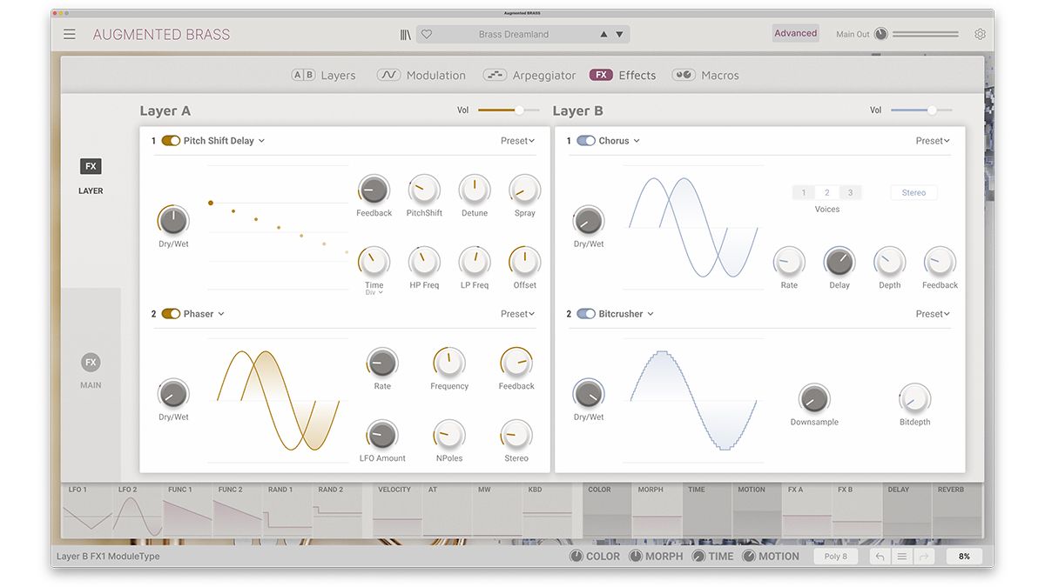
Task: Open the Time Div sync dropdown
Action: [x=374, y=293]
